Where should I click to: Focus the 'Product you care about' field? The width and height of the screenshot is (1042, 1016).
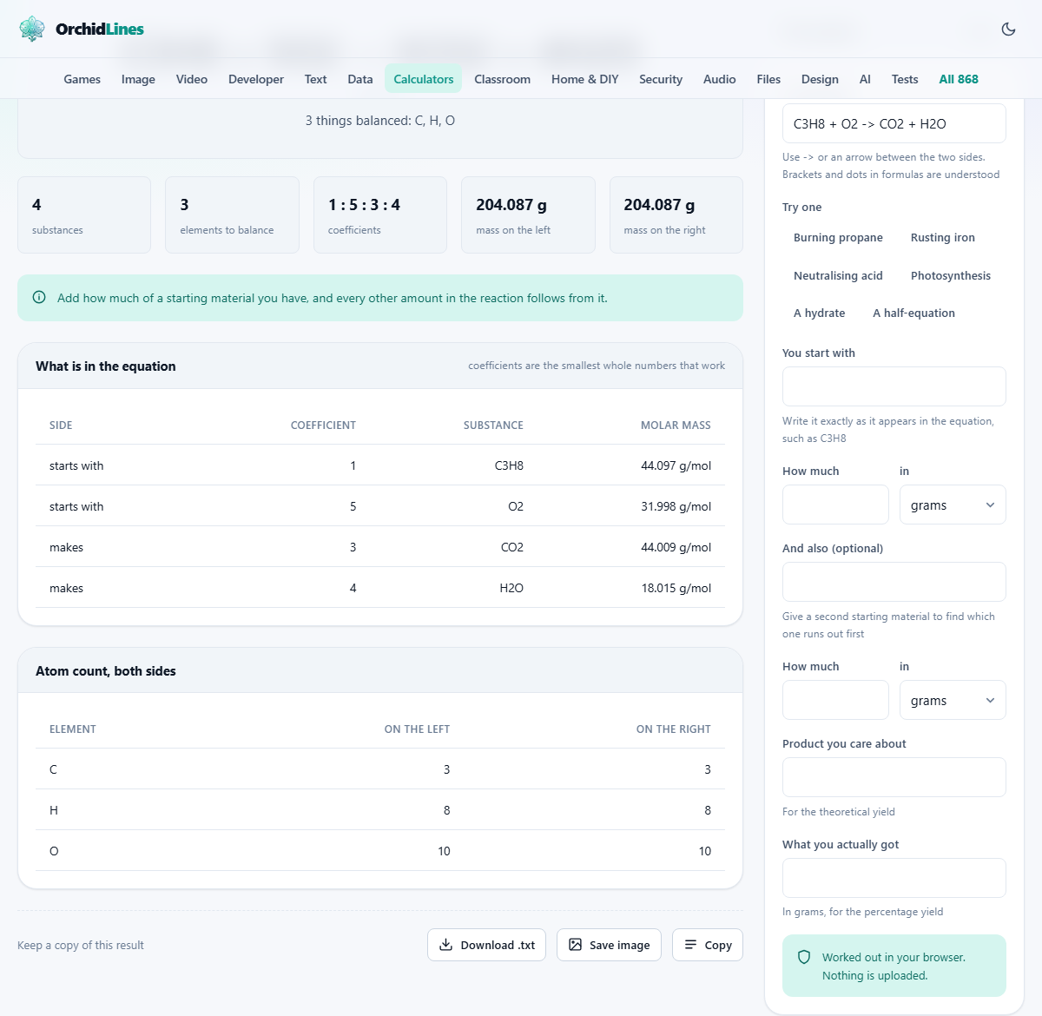pyautogui.click(x=894, y=777)
